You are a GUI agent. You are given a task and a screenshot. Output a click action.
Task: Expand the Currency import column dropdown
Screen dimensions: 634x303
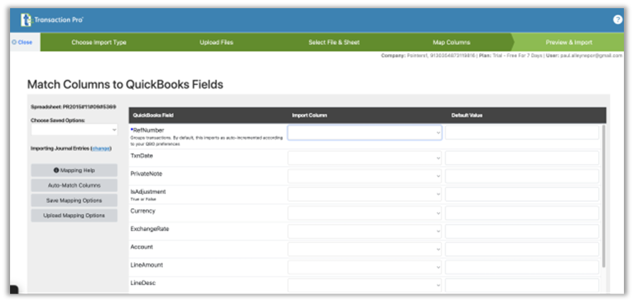coord(365,213)
